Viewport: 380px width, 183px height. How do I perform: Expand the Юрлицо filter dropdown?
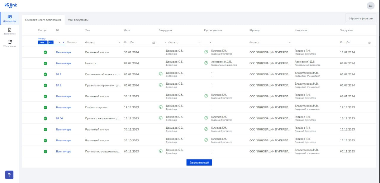tap(290, 43)
